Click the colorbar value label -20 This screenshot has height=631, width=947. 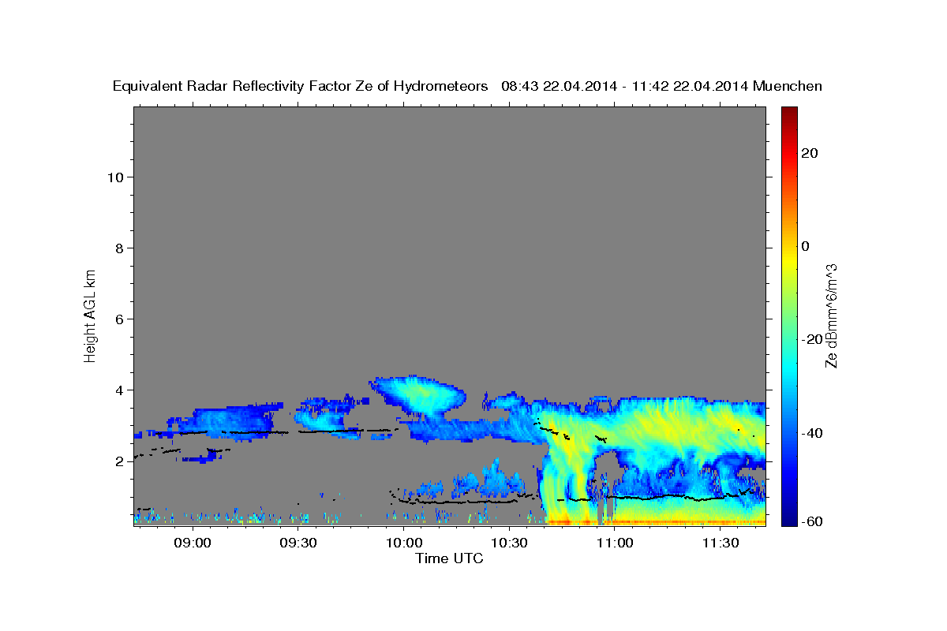pyautogui.click(x=812, y=339)
